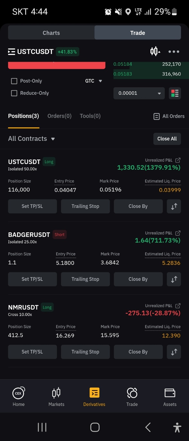Open the order book layout icon
The height and width of the screenshot is (441, 189).
175,93
